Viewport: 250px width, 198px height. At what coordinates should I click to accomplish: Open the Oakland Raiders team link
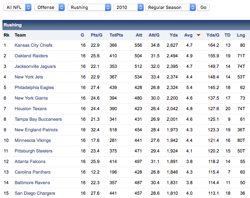click(x=31, y=56)
